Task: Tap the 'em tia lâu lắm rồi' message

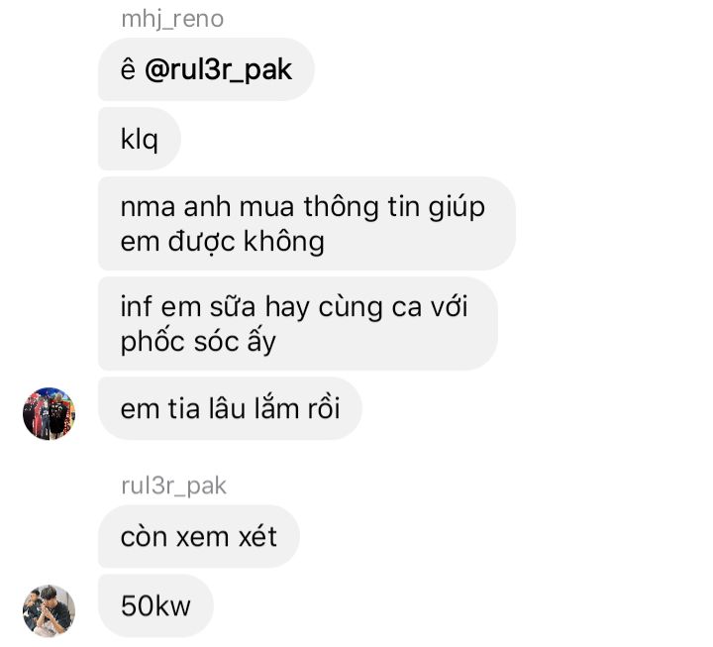Action: click(x=230, y=408)
